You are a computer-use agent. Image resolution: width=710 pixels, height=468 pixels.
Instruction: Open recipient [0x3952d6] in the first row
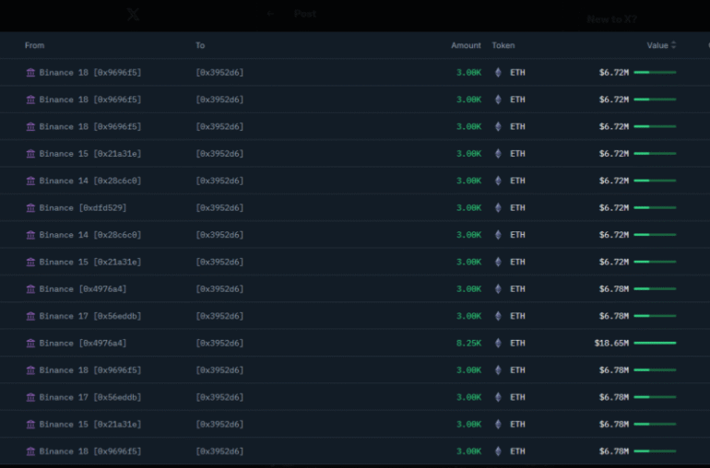point(219,73)
